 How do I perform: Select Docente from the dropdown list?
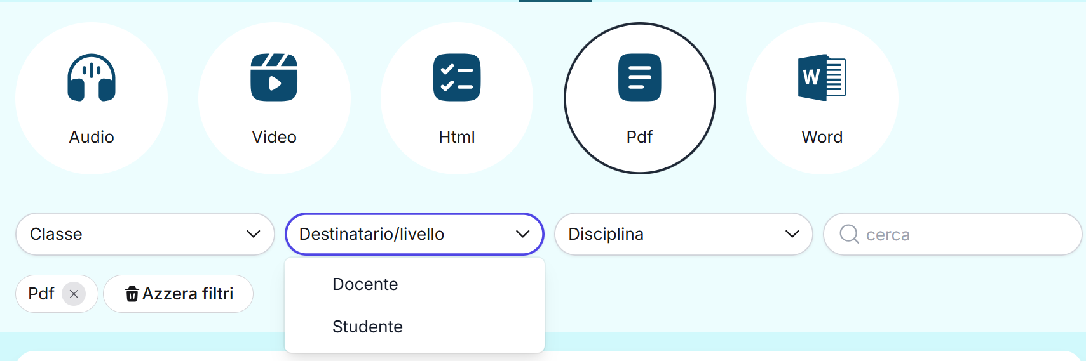point(365,284)
